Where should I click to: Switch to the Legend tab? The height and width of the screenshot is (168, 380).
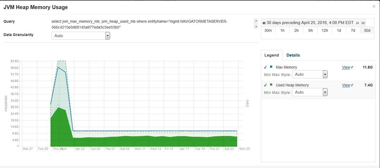click(272, 55)
